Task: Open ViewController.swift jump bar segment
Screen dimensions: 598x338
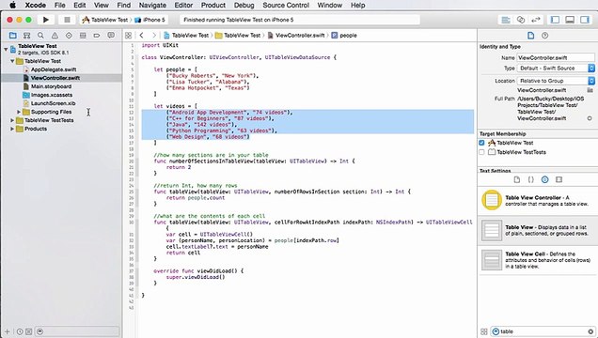Action: click(296, 36)
